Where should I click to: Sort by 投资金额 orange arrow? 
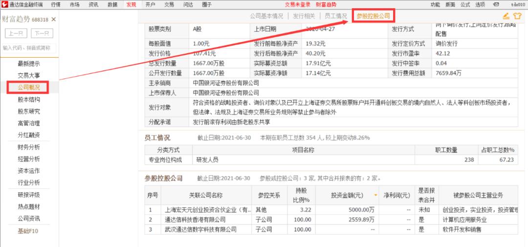375,195
